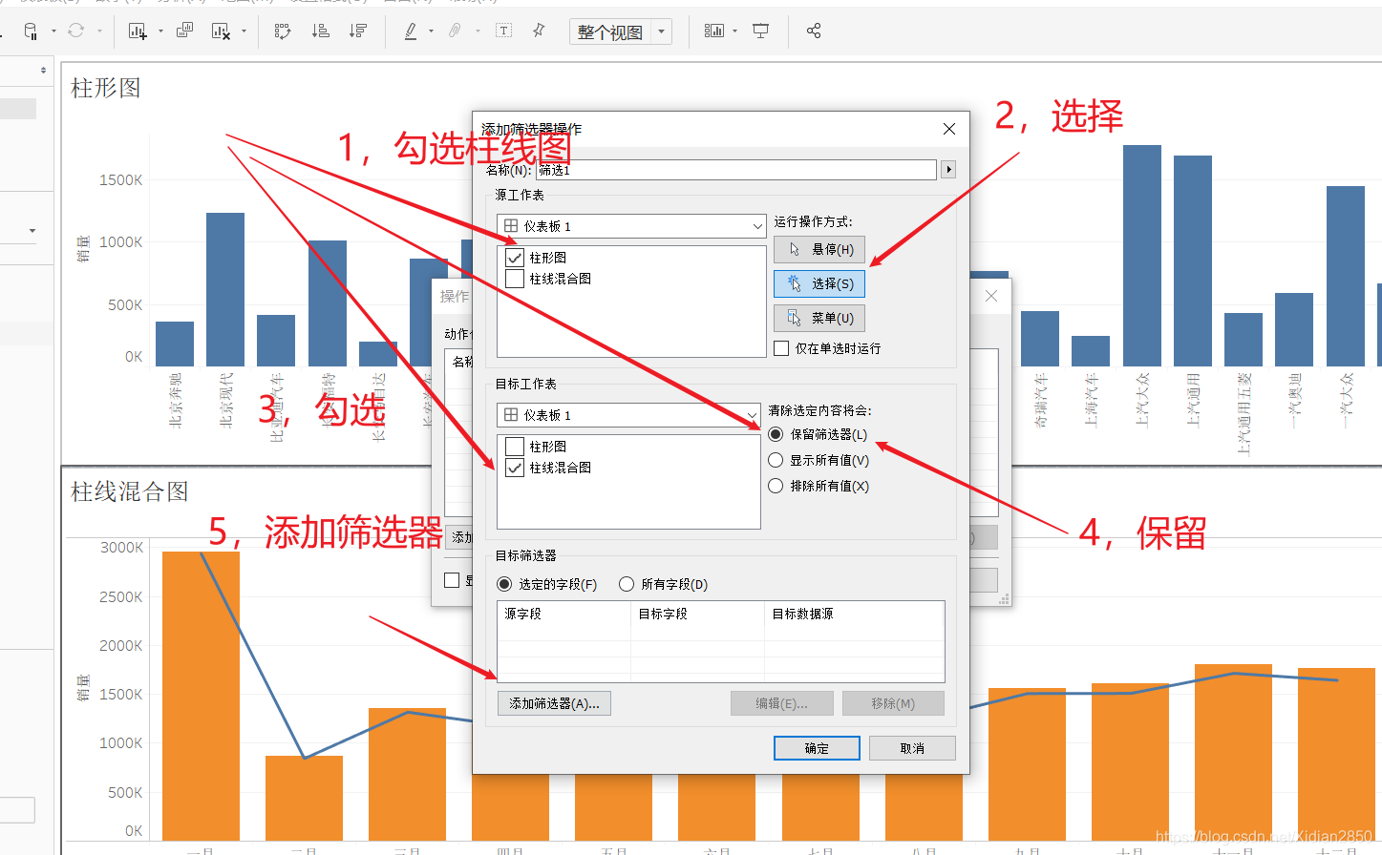The width and height of the screenshot is (1382, 855).
Task: Click the 上汽通用 bar in 柱形图
Action: (x=1193, y=261)
